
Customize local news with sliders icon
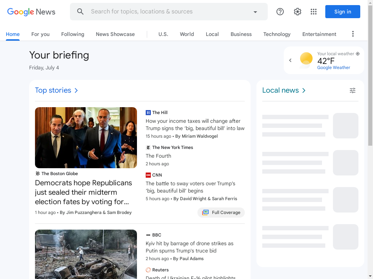click(353, 90)
